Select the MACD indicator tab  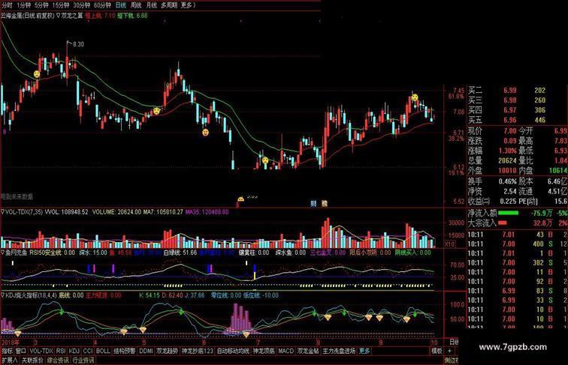click(286, 351)
